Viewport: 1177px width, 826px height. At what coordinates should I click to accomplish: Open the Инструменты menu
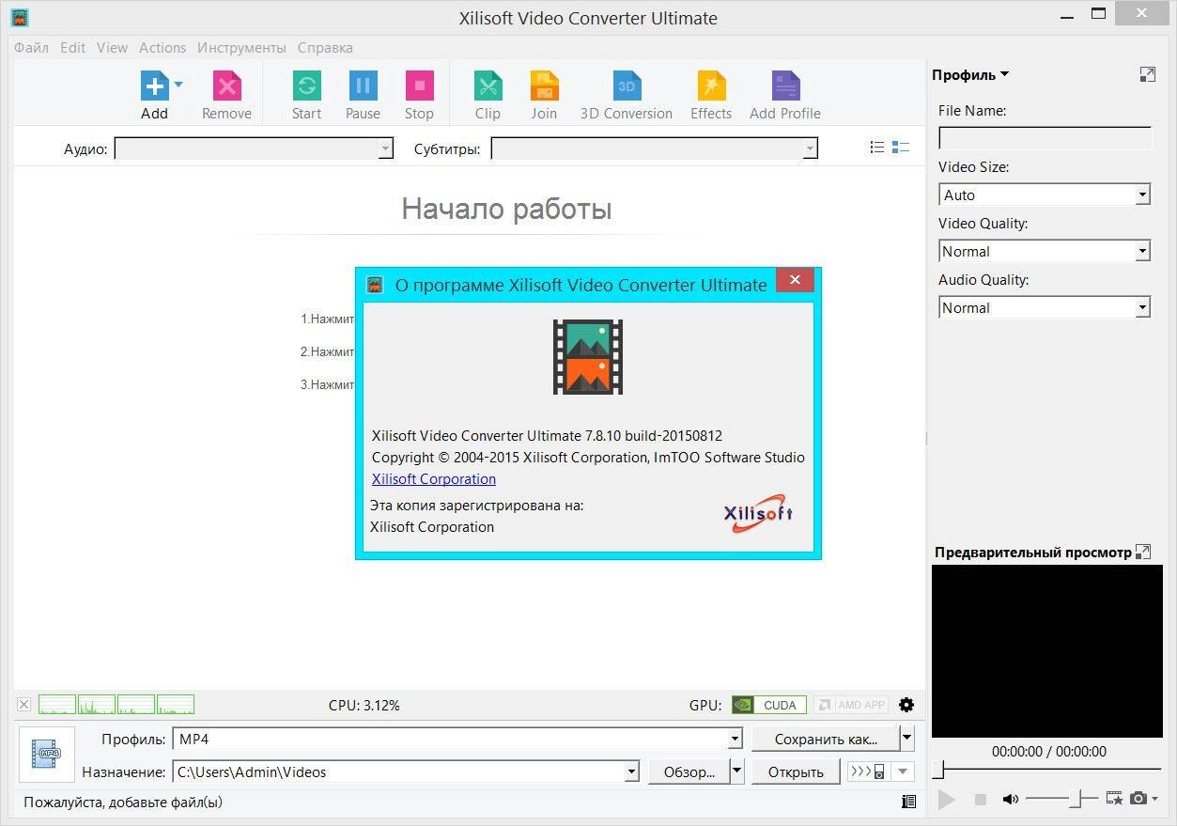tap(241, 48)
